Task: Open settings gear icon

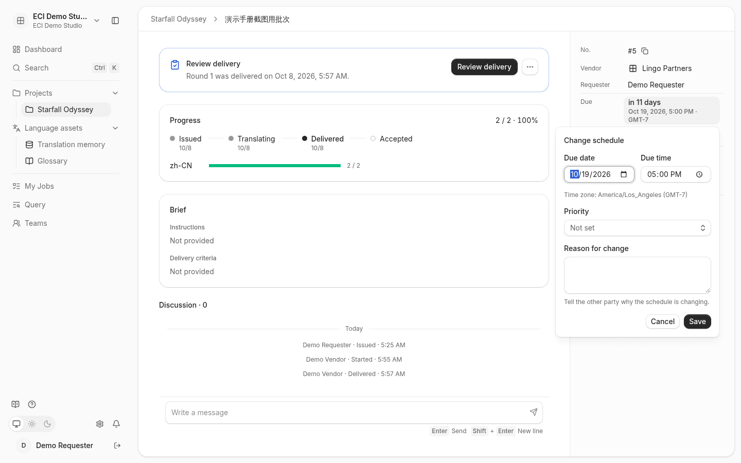Action: tap(100, 424)
